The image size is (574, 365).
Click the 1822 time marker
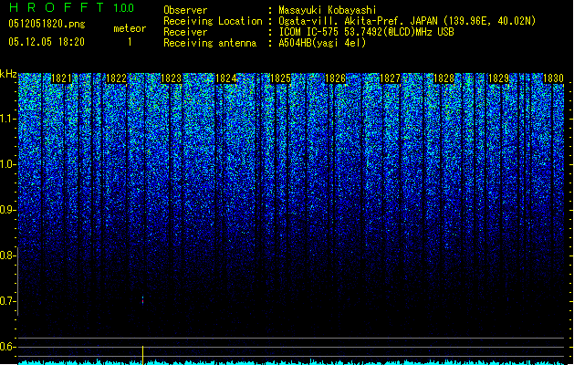[116, 78]
